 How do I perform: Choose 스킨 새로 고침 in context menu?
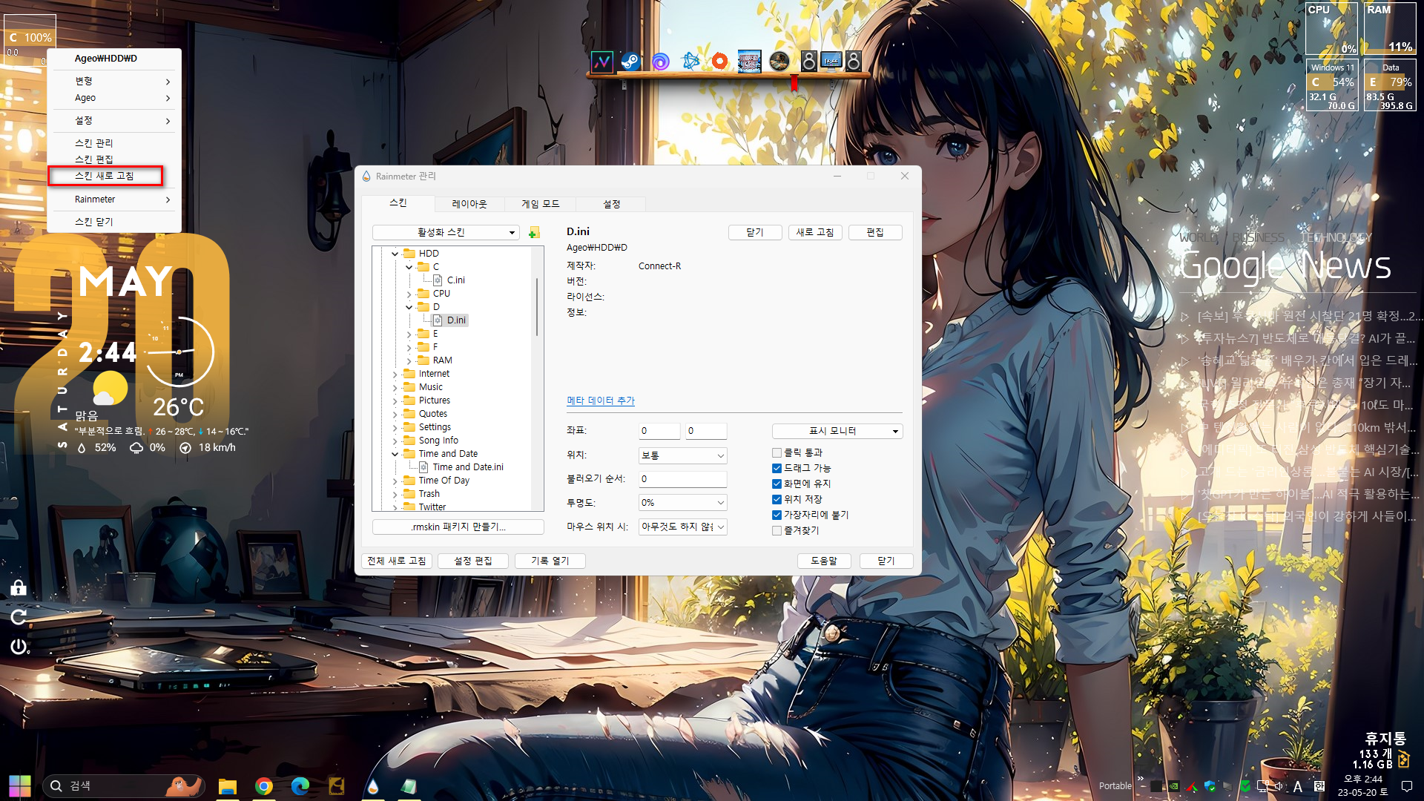(x=105, y=176)
